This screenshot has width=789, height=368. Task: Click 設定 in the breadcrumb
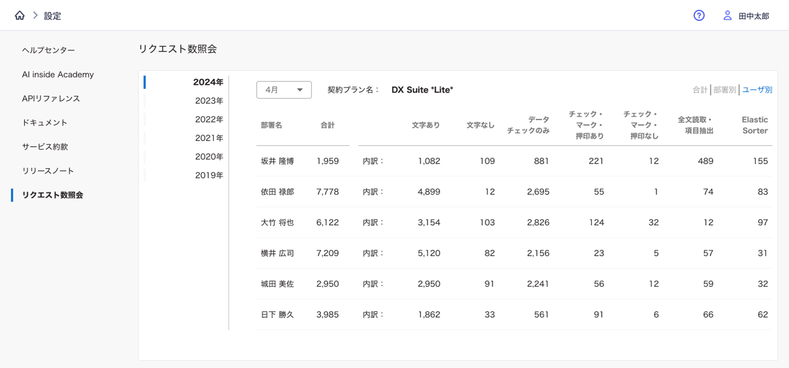[52, 16]
